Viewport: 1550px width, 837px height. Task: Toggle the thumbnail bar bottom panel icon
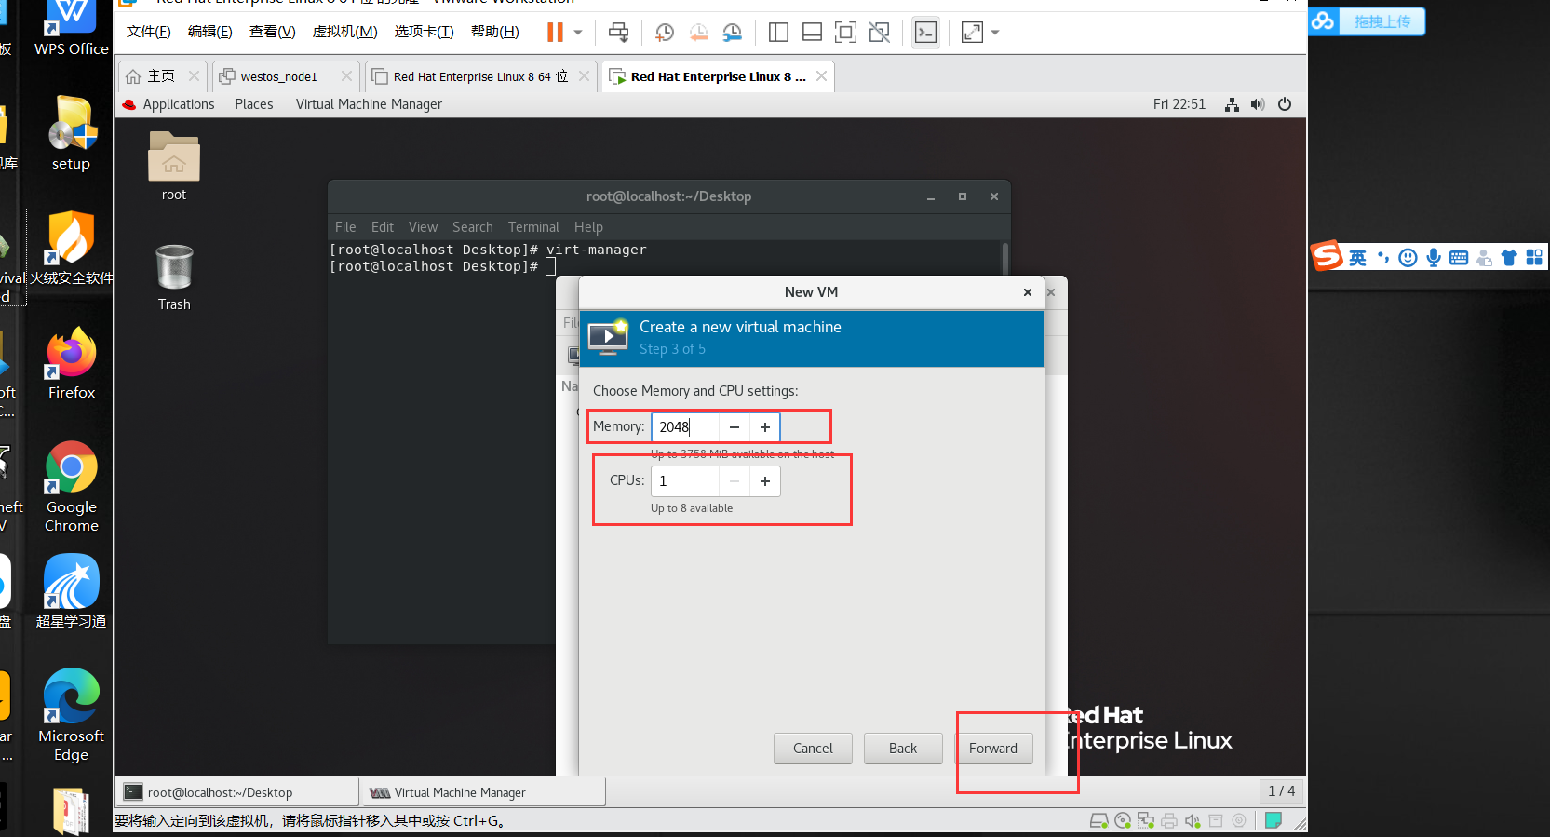(x=812, y=33)
